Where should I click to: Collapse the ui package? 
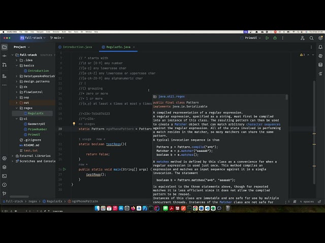click(17, 118)
